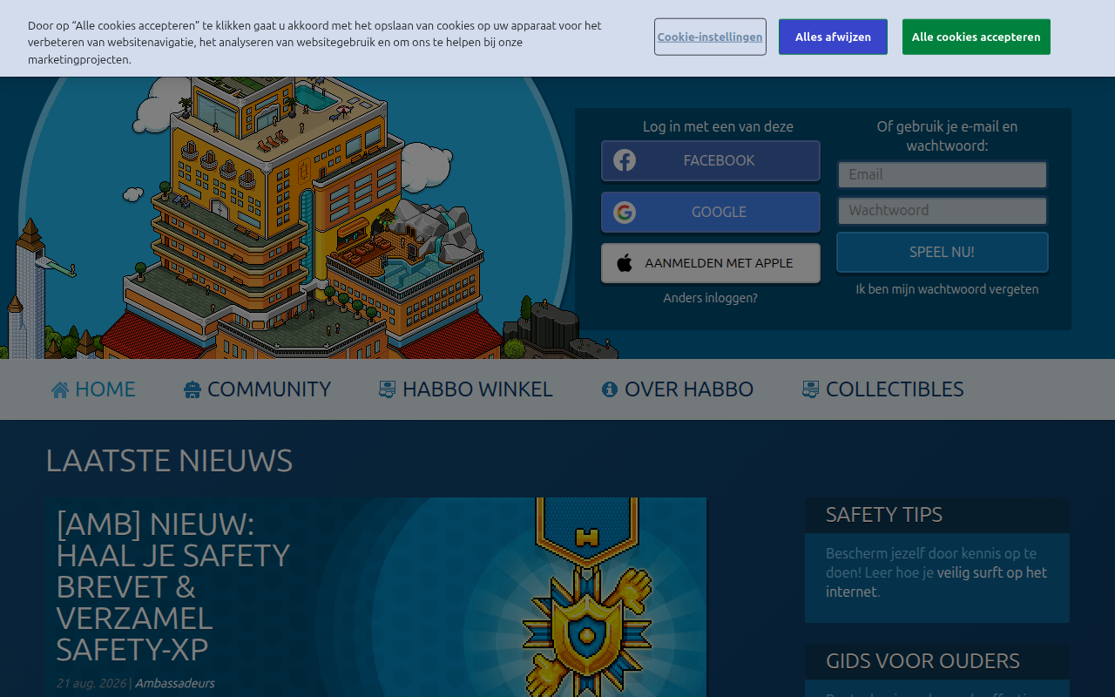Click the Apple logo icon
Screen dimensions: 1115x697
[625, 263]
